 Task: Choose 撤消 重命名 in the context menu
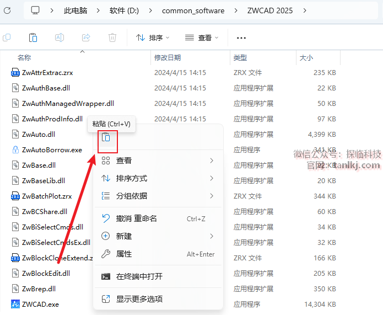[158, 218]
